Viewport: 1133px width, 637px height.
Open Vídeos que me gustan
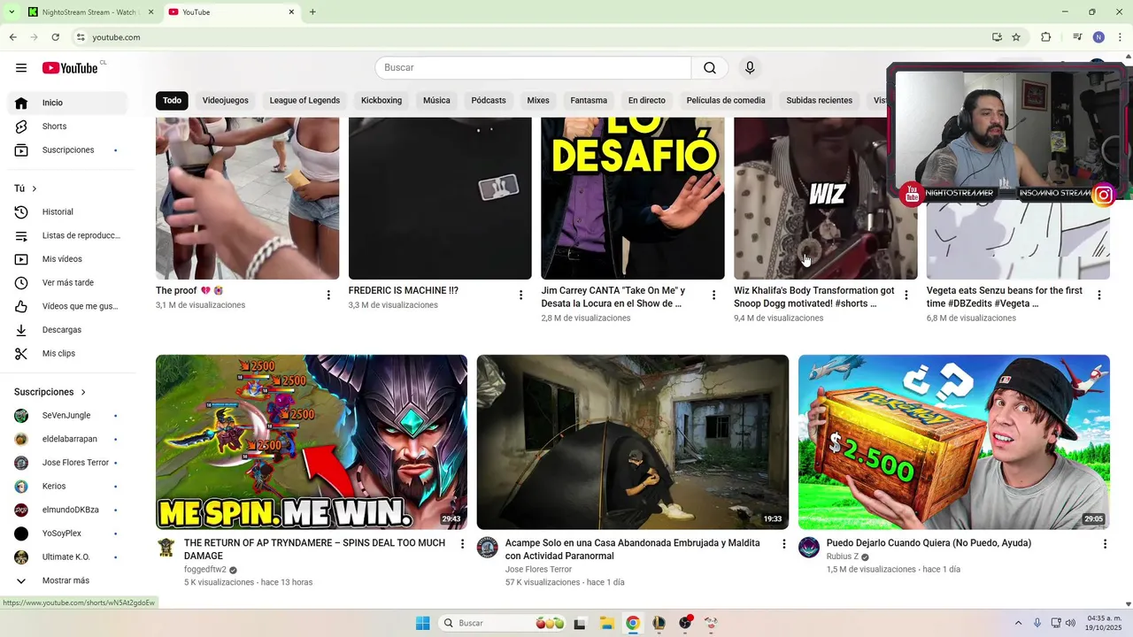coord(67,306)
